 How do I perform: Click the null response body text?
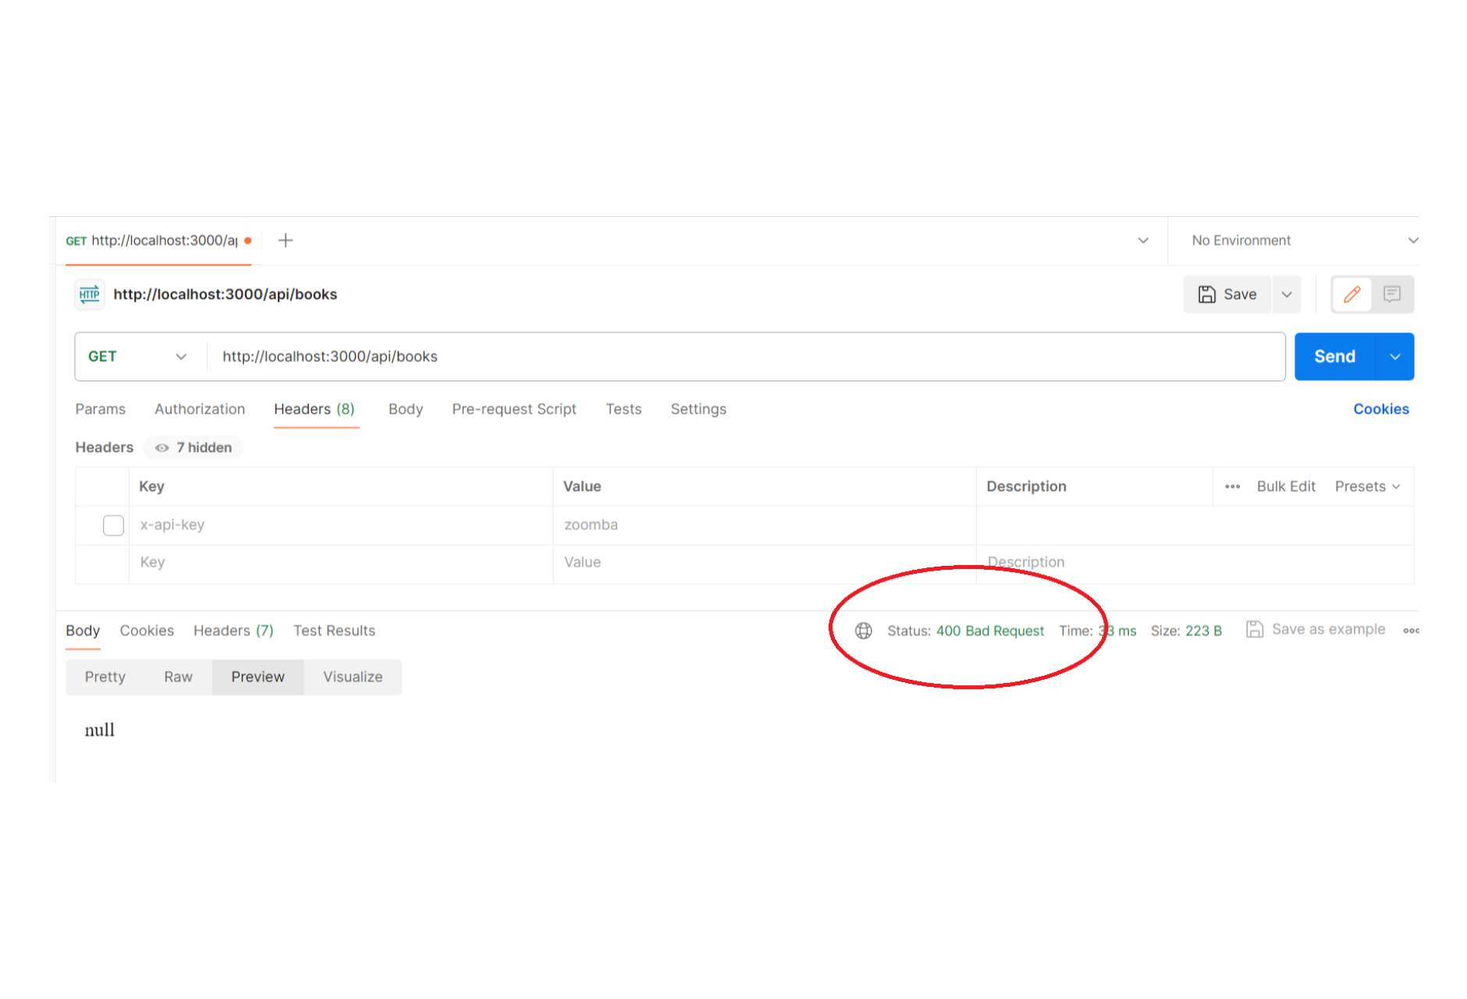[99, 730]
